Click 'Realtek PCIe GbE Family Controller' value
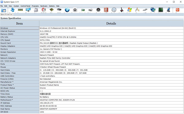This screenshot has width=184, height=114. [x=55, y=58]
